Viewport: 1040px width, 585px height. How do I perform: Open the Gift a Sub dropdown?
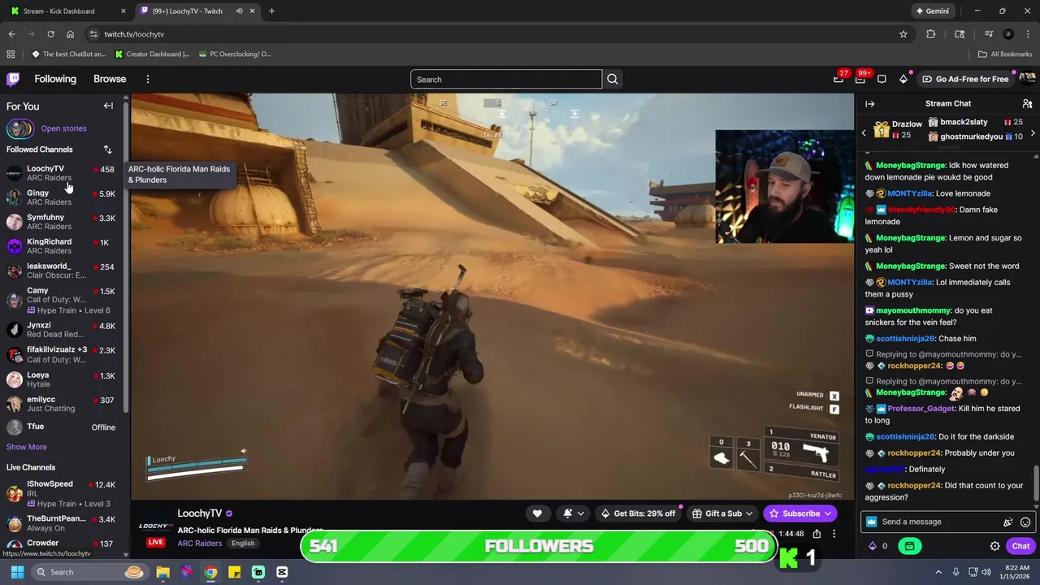tap(722, 513)
